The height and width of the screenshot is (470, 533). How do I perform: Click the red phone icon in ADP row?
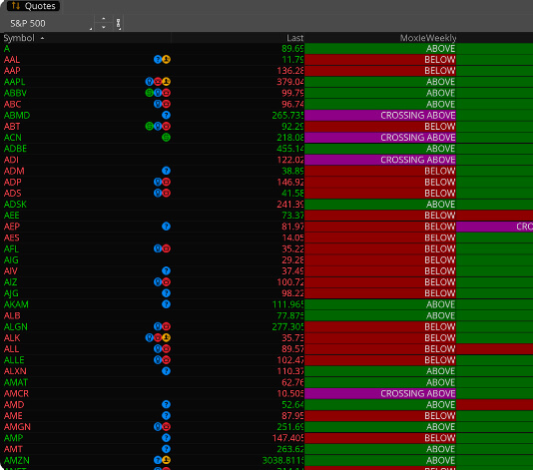[x=167, y=182]
